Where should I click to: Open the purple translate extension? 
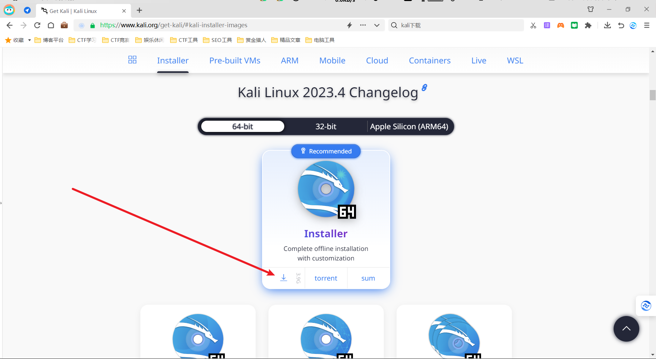(547, 25)
